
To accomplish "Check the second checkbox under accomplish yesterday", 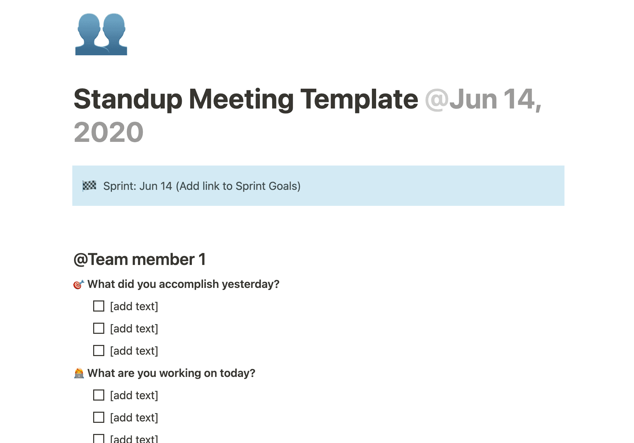I will click(98, 328).
